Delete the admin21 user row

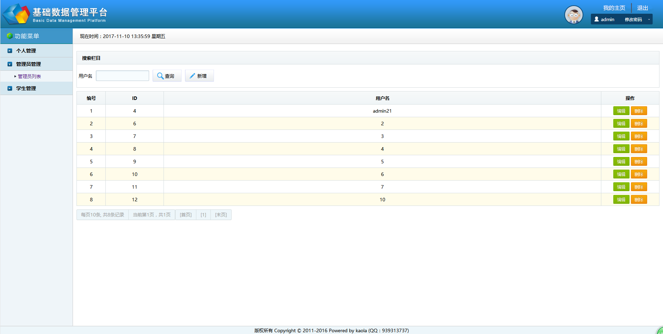point(639,111)
